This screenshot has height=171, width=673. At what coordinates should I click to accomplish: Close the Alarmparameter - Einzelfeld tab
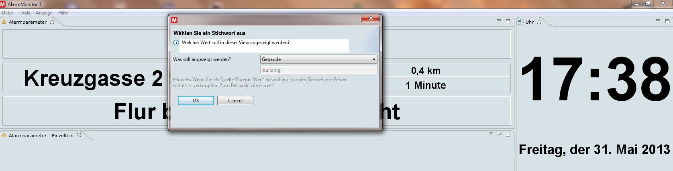click(x=79, y=135)
